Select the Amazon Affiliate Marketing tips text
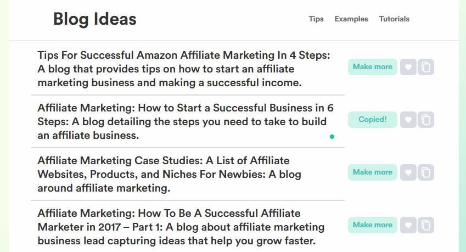466x252 pixels. pyautogui.click(x=184, y=69)
